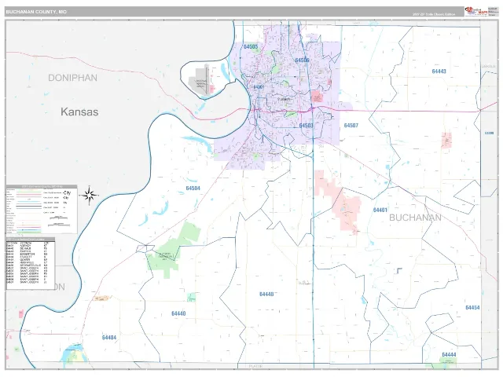Click the compass rose symbol
This screenshot has height=377, width=503.
(90, 195)
